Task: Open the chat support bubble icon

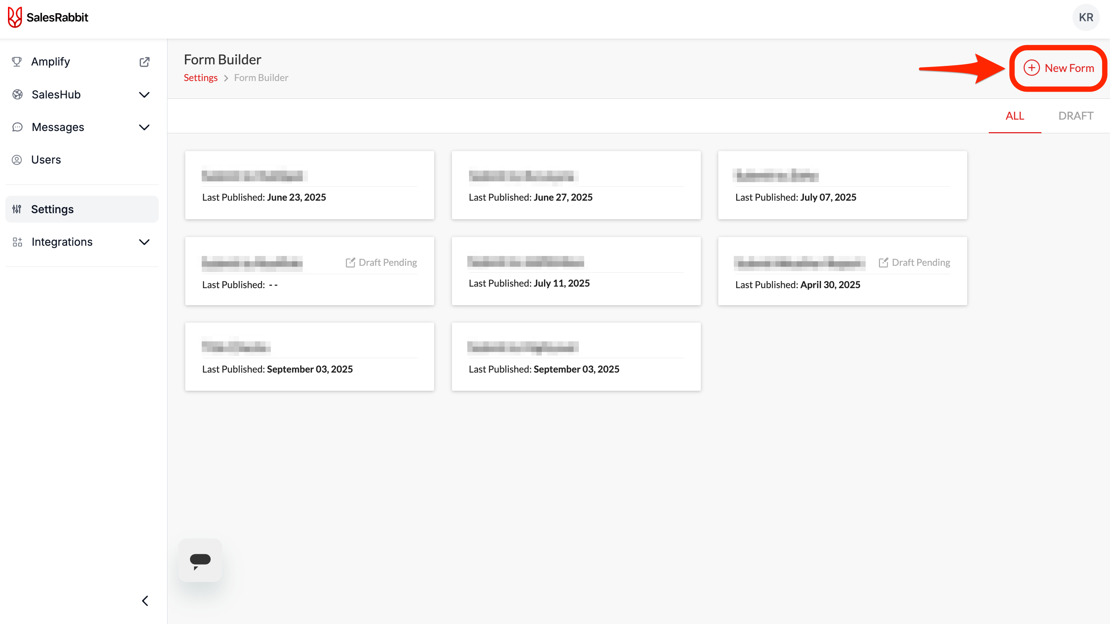Action: click(x=200, y=560)
